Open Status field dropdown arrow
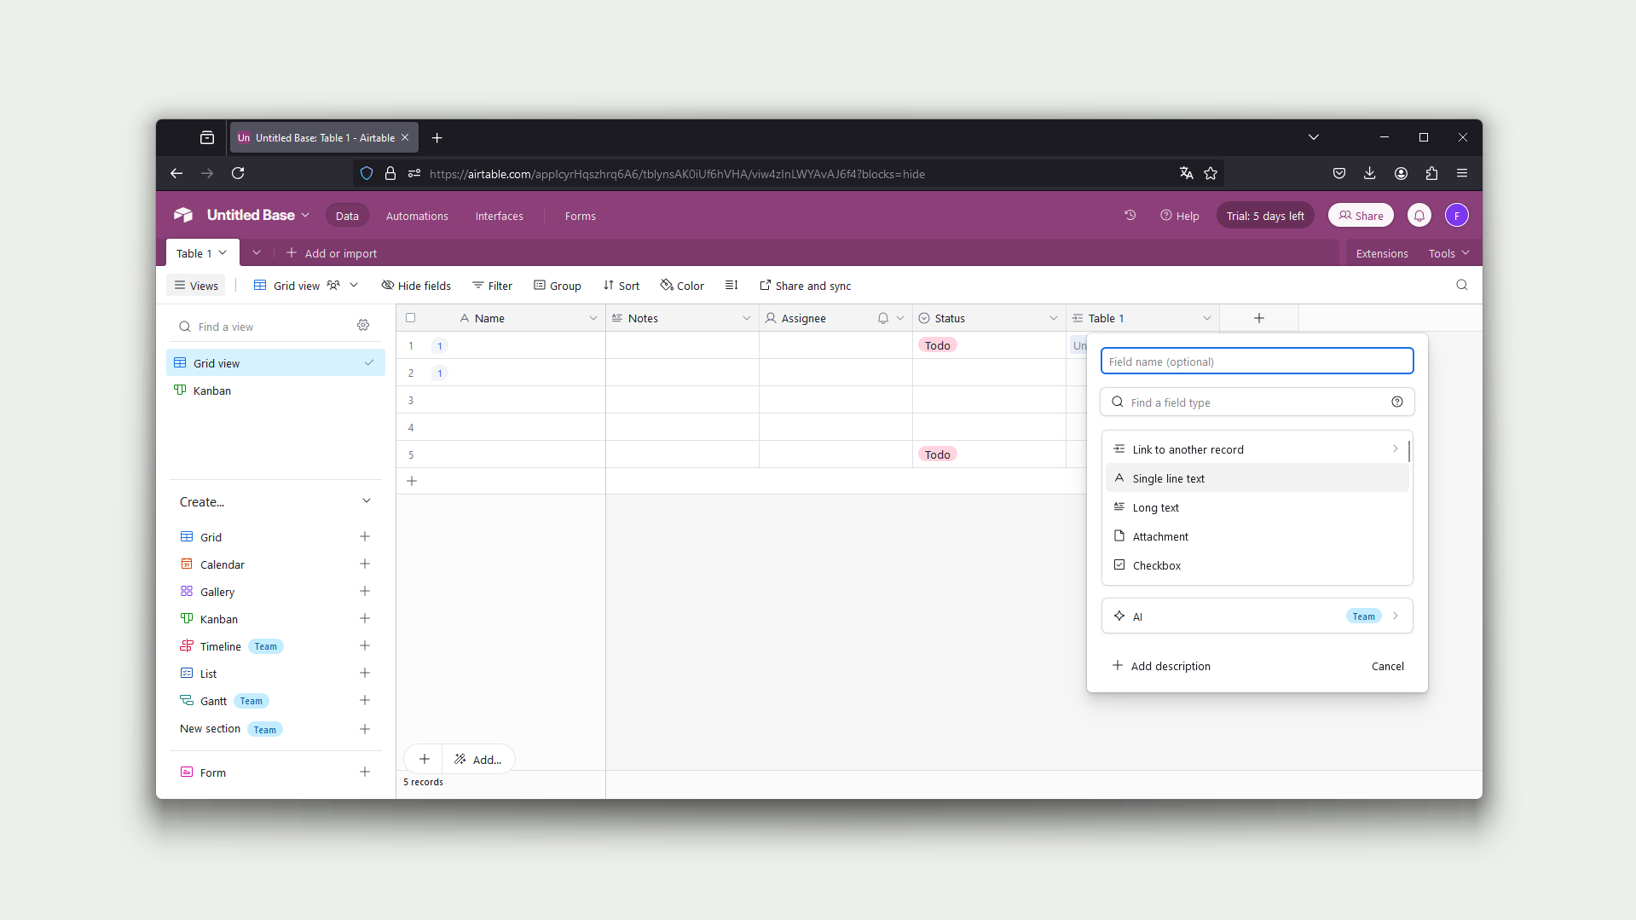The image size is (1636, 920). click(x=1054, y=318)
